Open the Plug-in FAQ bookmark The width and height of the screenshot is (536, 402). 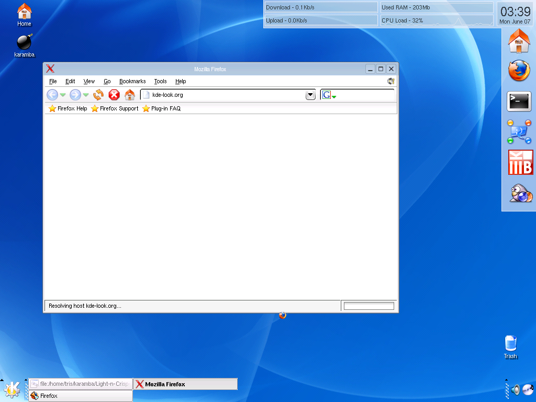(161, 108)
